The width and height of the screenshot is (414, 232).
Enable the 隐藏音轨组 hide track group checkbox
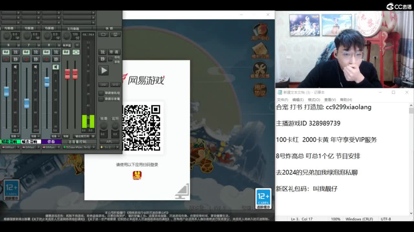101,93
